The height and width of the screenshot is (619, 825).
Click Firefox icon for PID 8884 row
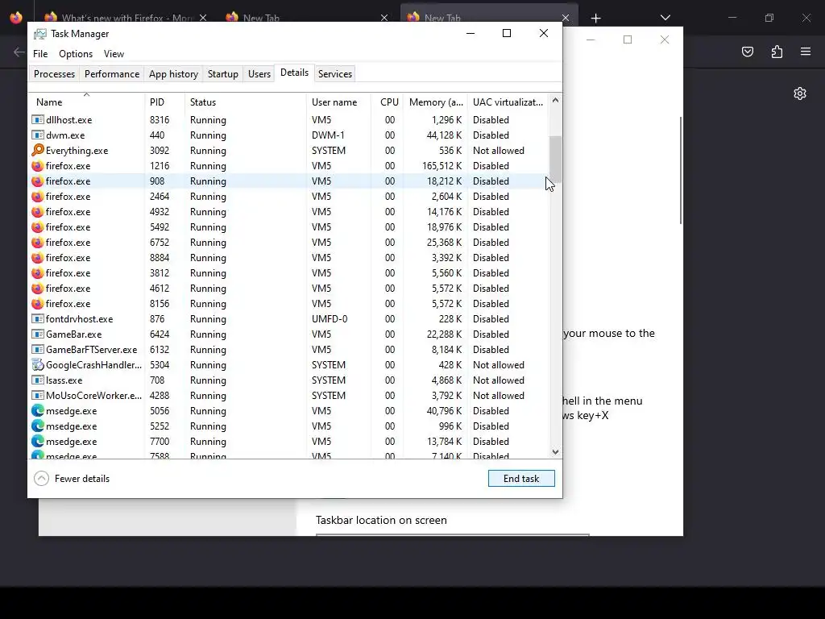tap(37, 258)
